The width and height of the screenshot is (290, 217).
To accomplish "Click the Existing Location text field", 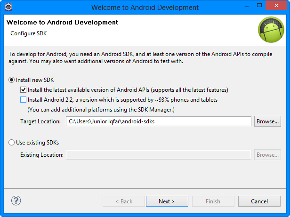I will [159, 155].
